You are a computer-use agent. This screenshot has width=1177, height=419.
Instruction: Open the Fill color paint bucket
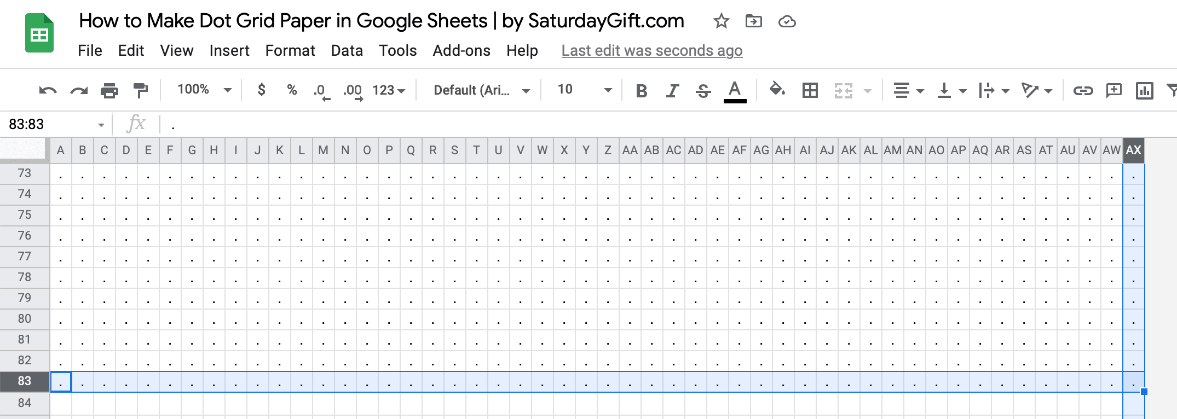click(777, 89)
